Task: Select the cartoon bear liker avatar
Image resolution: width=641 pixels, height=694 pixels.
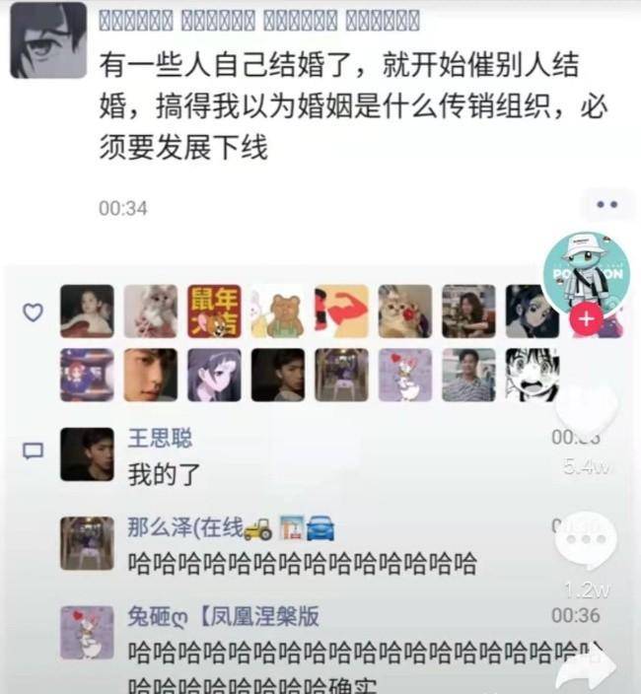Action: tap(277, 312)
